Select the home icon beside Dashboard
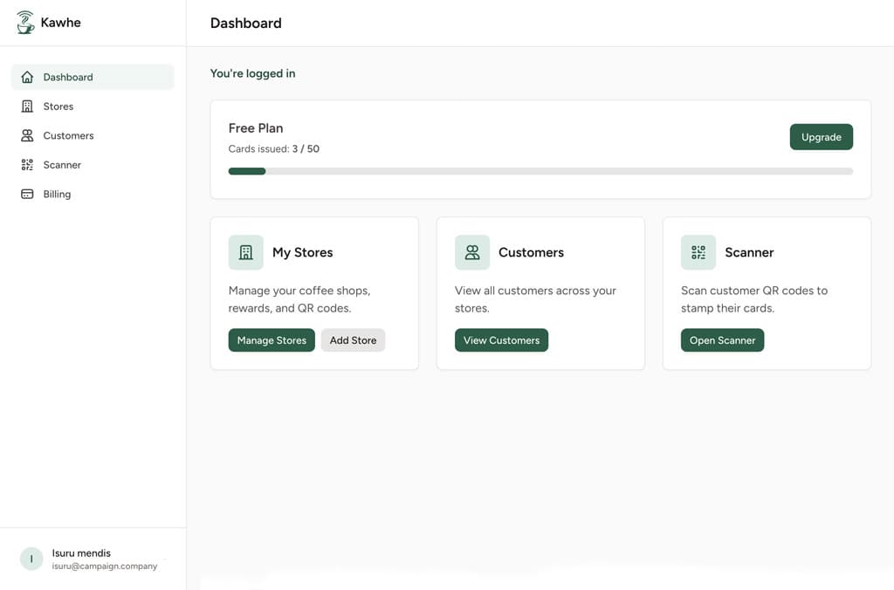 point(27,77)
